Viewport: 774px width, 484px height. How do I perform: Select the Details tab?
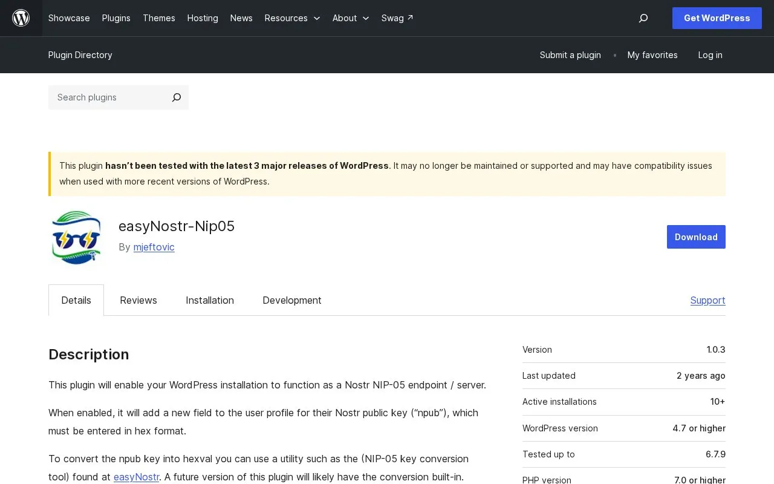[x=76, y=300]
